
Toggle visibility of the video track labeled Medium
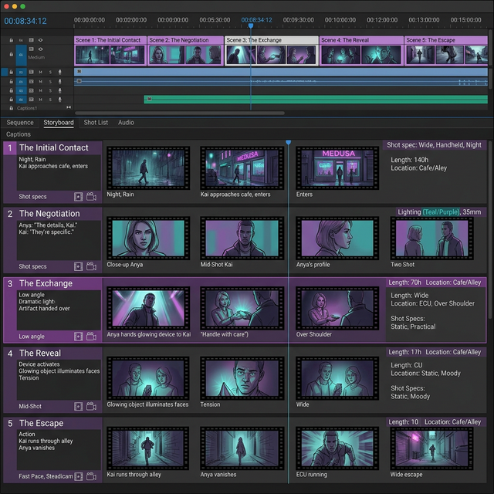(x=40, y=50)
